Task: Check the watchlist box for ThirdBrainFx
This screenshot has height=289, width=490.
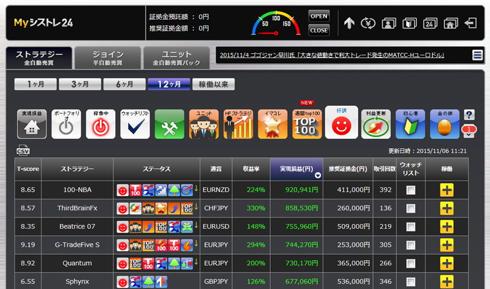Action: pos(410,208)
